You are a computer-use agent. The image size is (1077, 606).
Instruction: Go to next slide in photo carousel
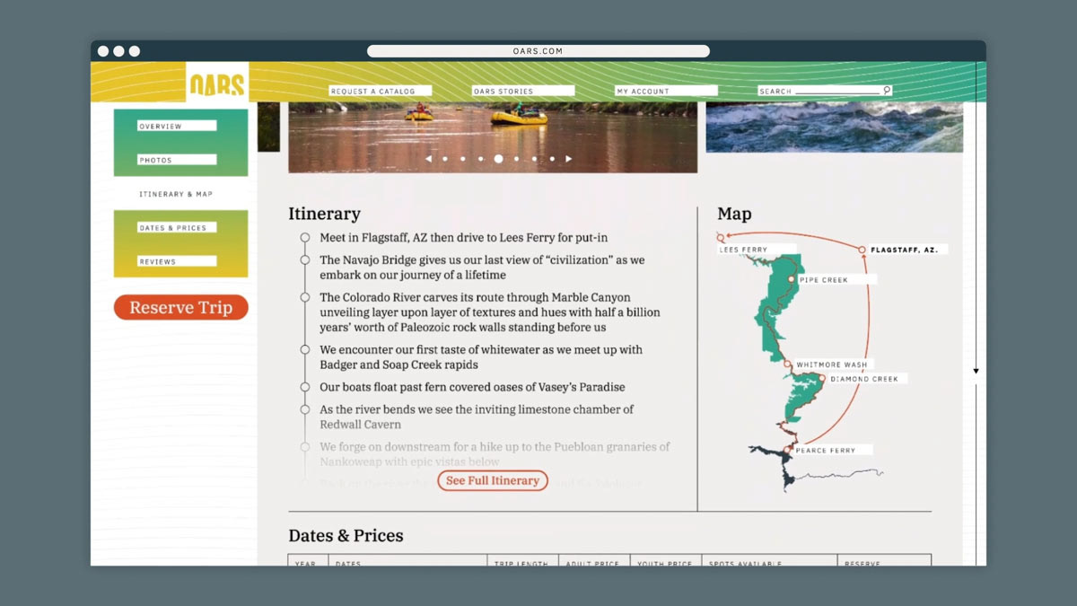click(x=568, y=159)
